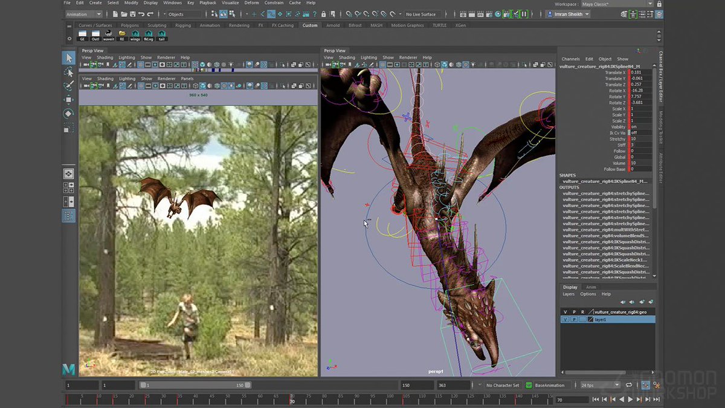
Task: Click the New Scene icon
Action: pyautogui.click(x=116, y=14)
